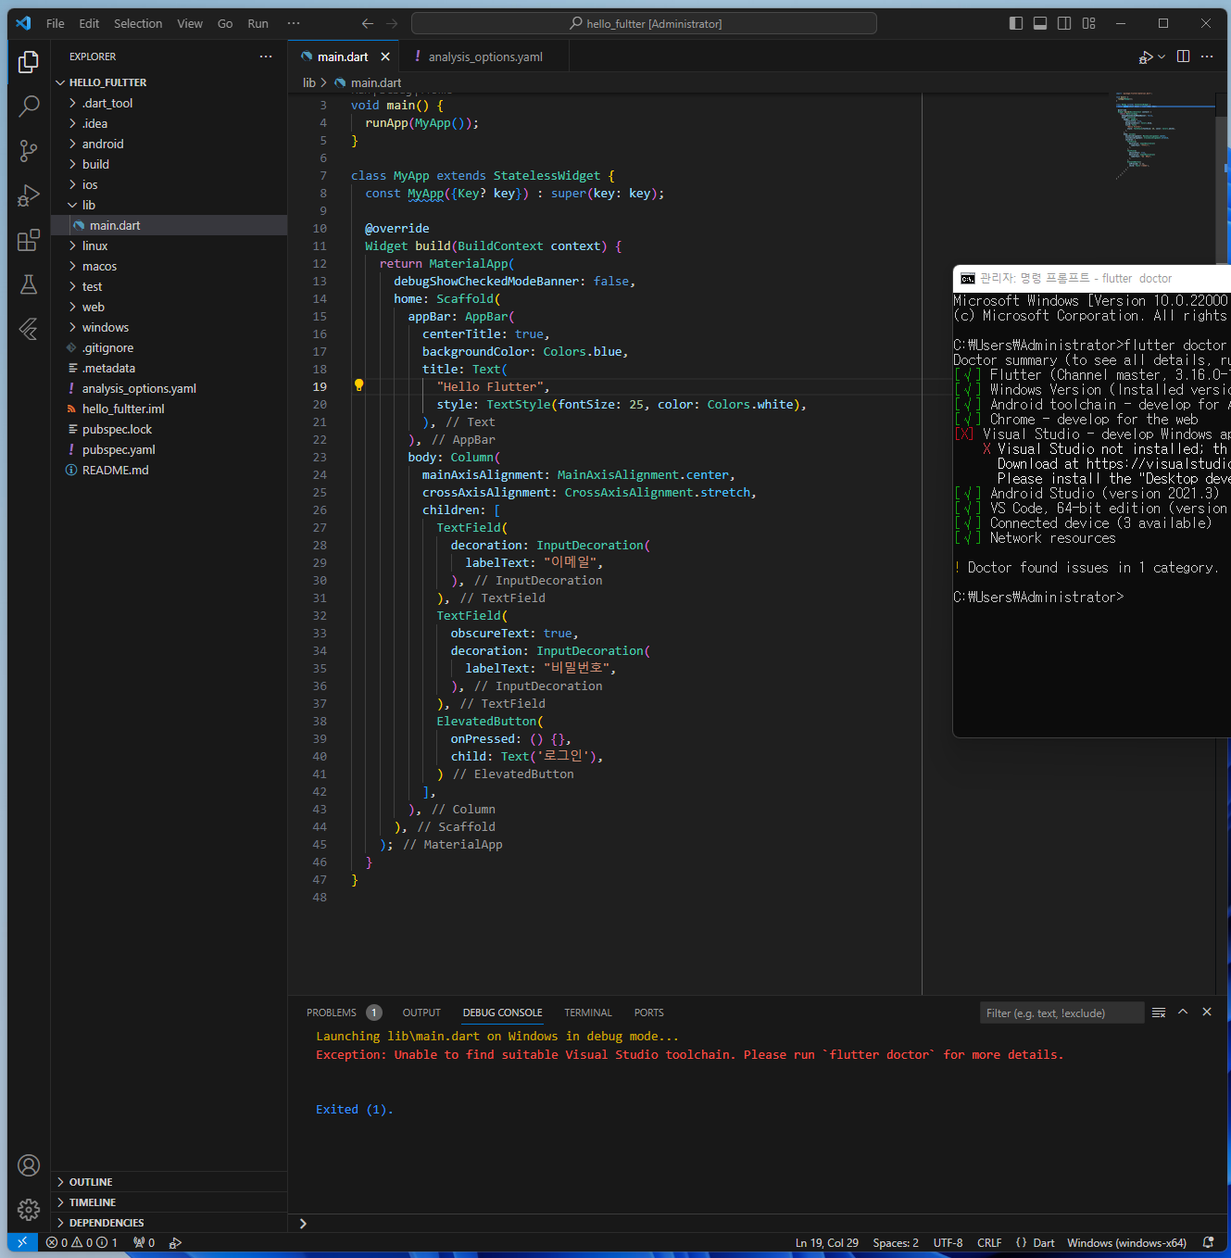Open Explorer views and more actions menu
This screenshot has height=1258, width=1231.
266,57
